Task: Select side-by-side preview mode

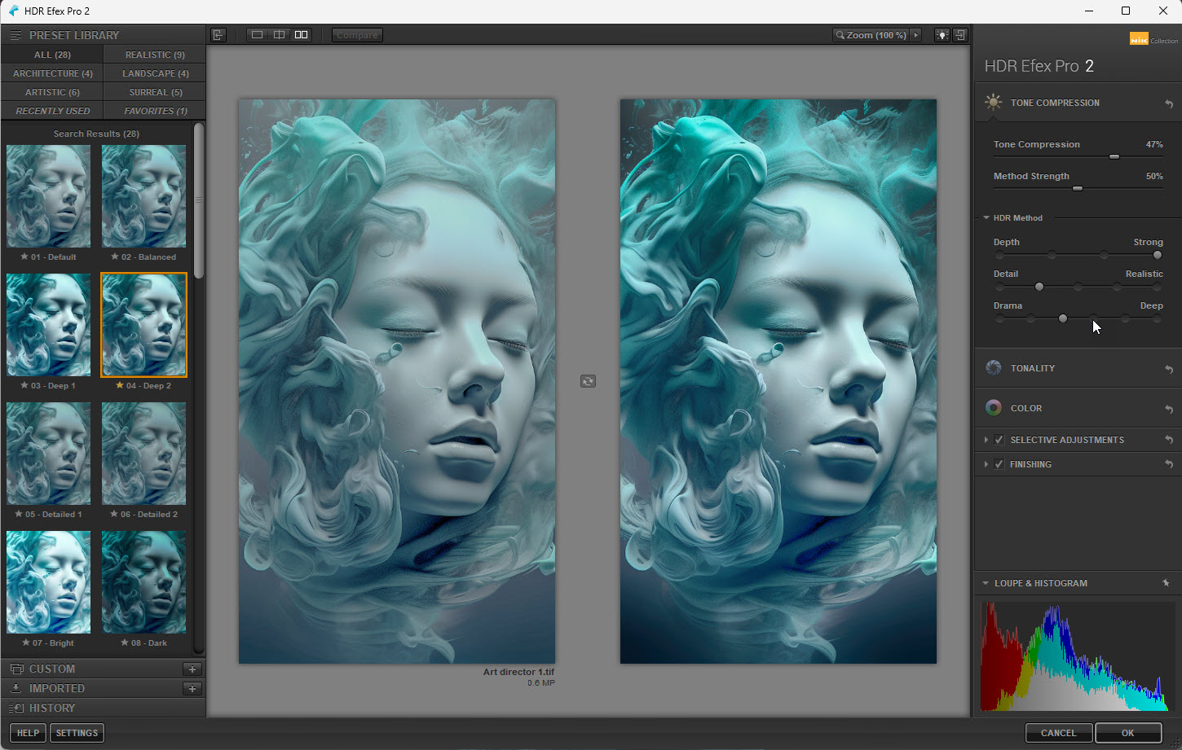Action: pos(301,35)
